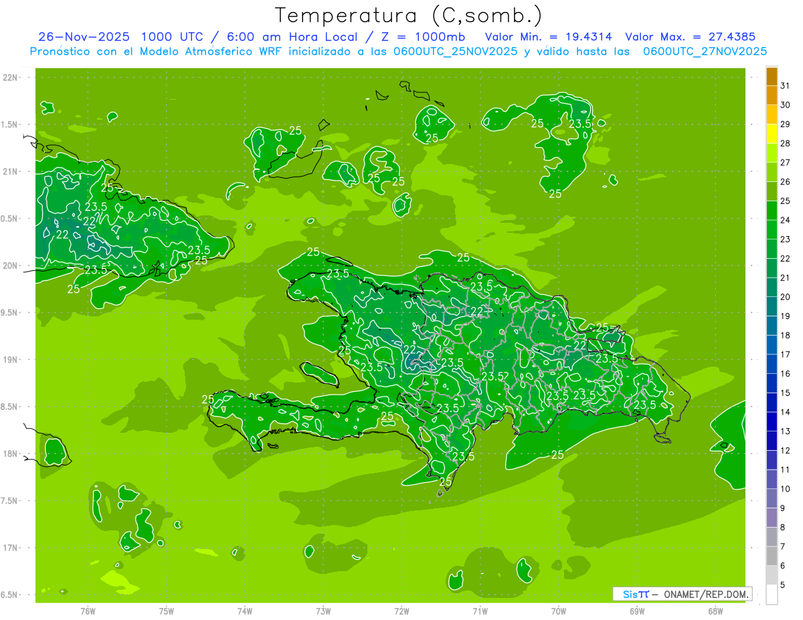Click the color scale label "28"

[x=786, y=143]
